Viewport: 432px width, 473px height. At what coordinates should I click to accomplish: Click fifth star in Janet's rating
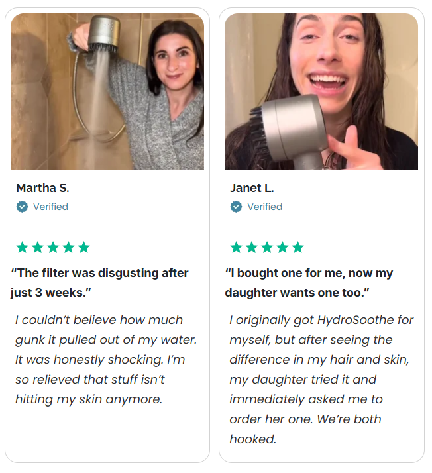pyautogui.click(x=297, y=247)
